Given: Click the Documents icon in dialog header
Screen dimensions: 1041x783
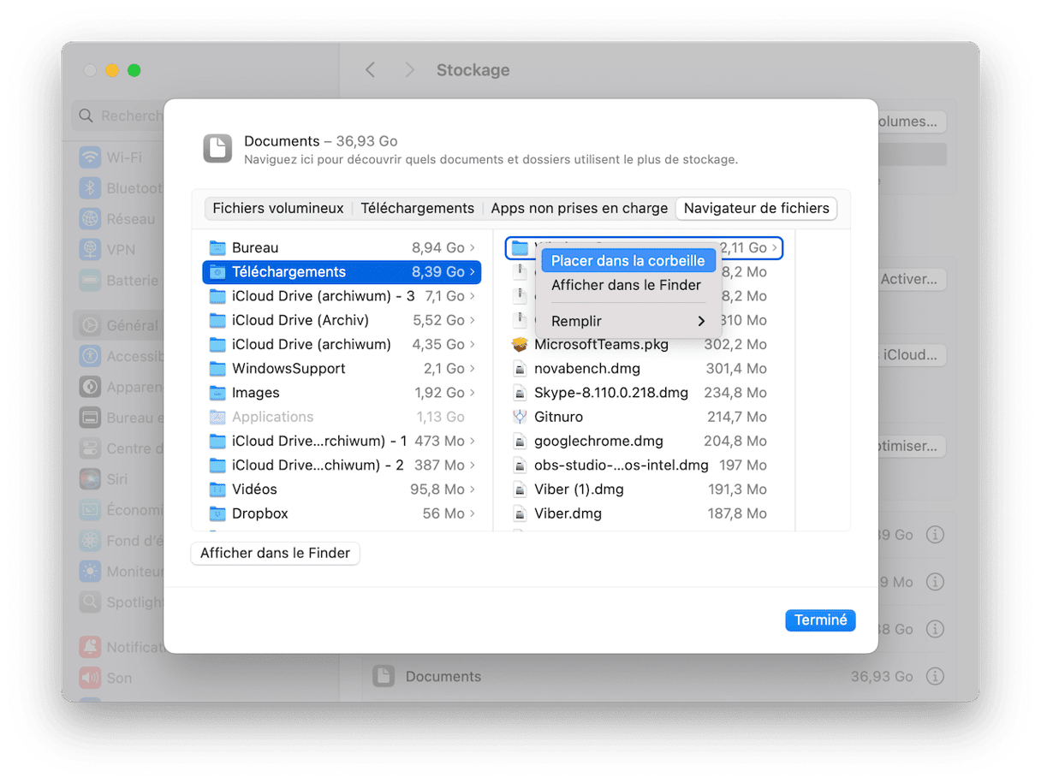Looking at the screenshot, I should [217, 149].
